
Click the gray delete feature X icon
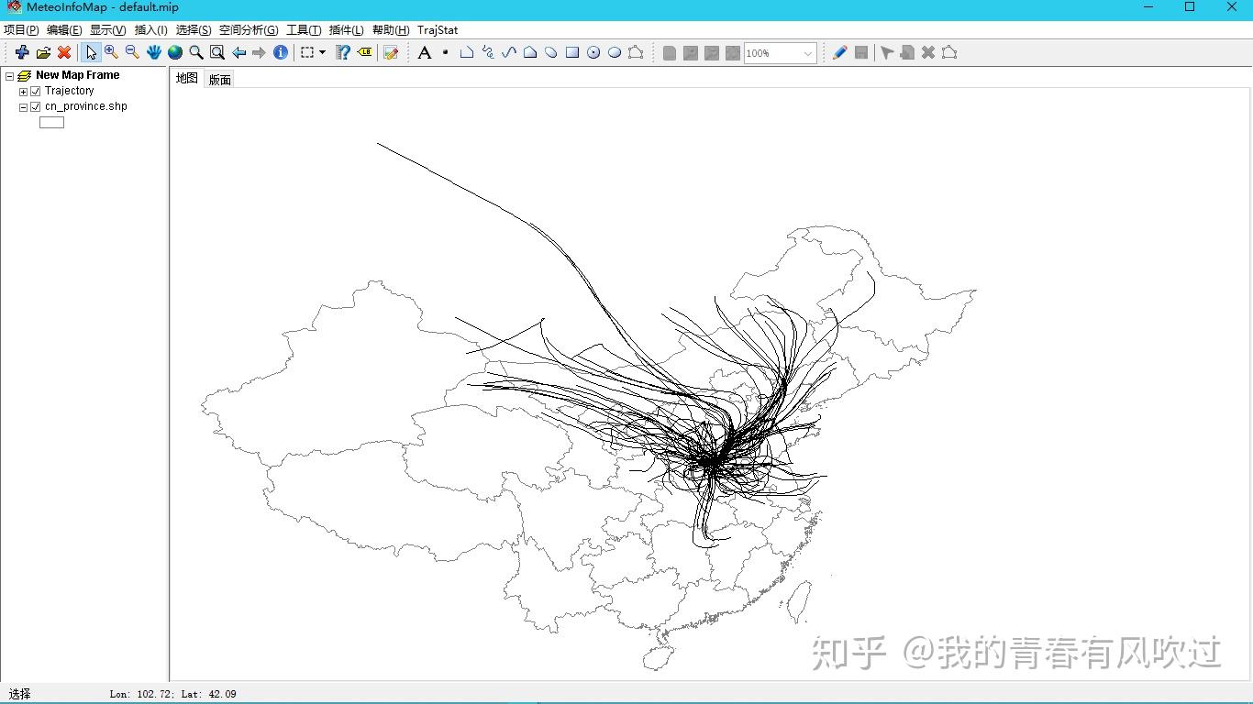[928, 53]
